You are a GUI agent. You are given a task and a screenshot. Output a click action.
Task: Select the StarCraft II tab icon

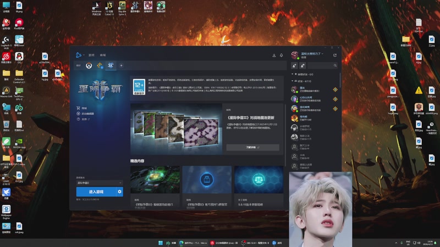(111, 65)
